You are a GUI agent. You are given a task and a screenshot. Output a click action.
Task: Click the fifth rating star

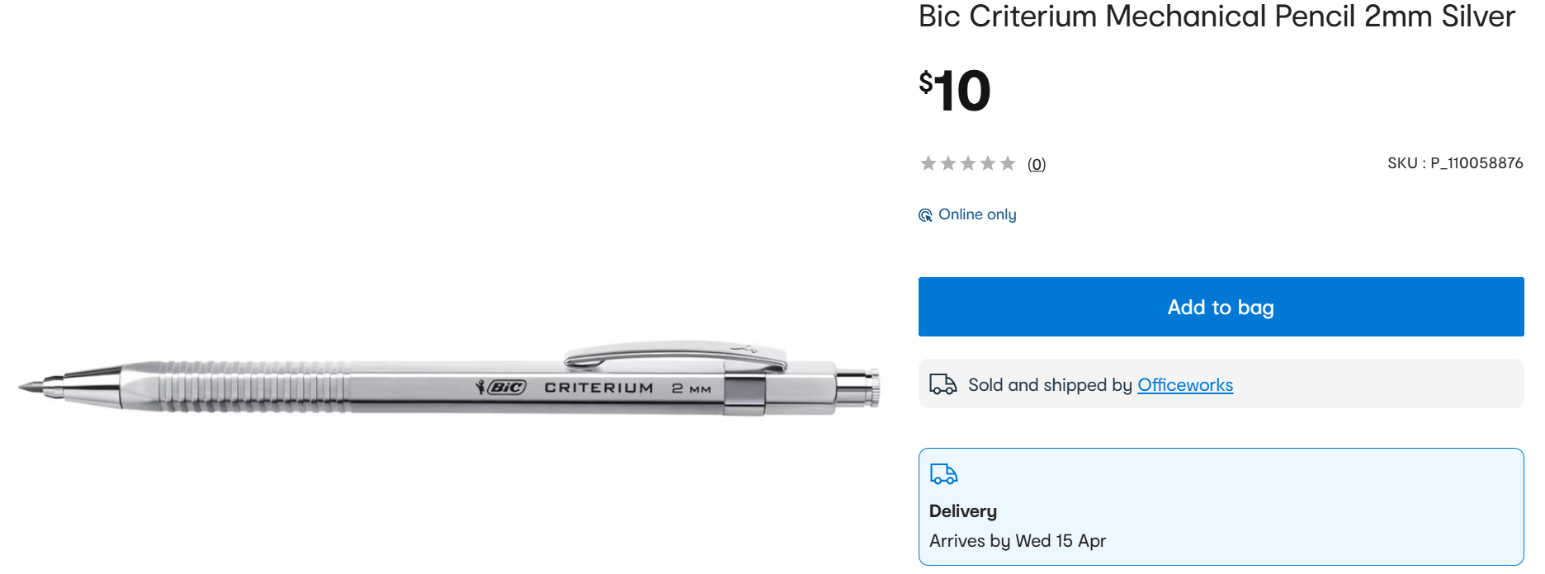pyautogui.click(x=1008, y=163)
